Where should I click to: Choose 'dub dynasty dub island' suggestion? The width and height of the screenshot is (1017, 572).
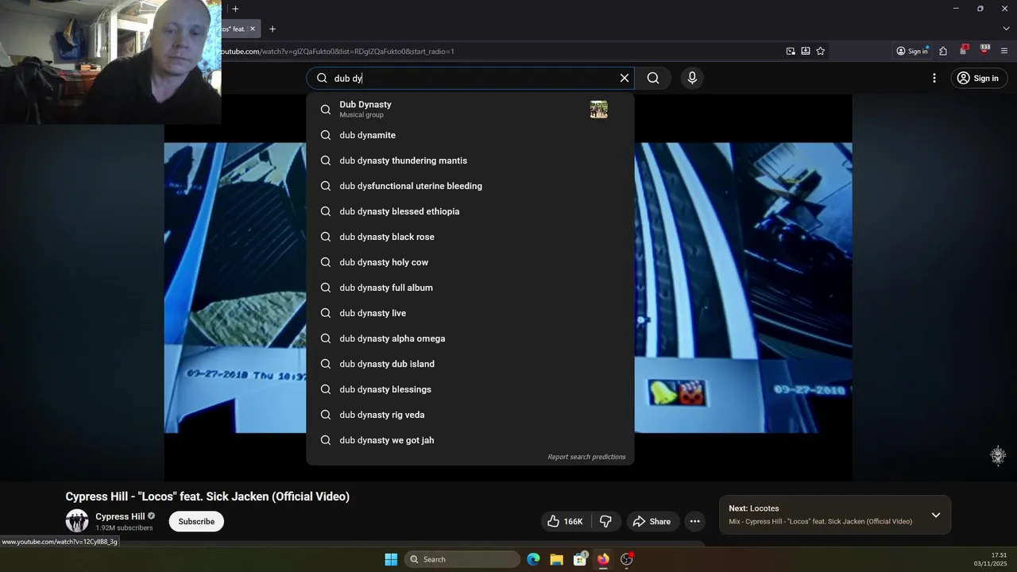point(470,364)
